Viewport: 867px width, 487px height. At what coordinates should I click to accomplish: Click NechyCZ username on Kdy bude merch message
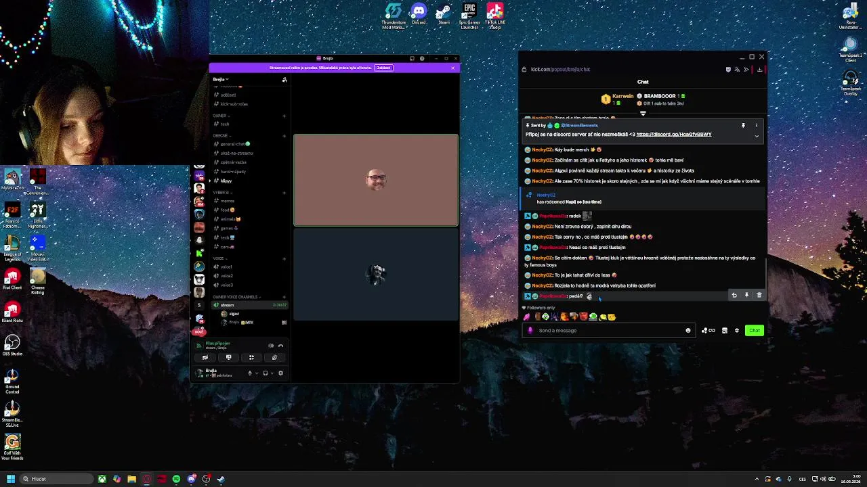(x=543, y=149)
